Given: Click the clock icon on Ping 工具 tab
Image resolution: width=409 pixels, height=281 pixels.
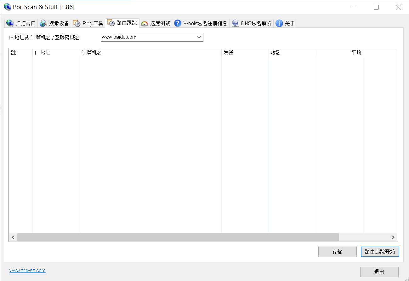Looking at the screenshot, I should pyautogui.click(x=77, y=23).
